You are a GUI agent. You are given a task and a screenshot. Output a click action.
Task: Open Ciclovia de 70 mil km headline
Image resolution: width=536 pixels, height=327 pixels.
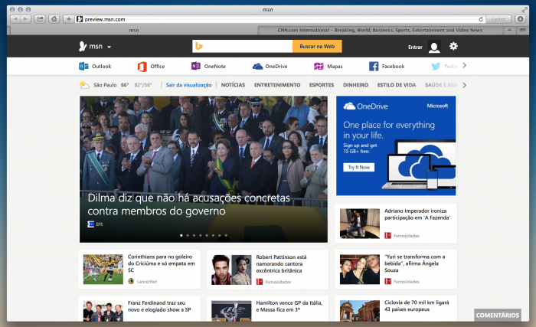click(x=417, y=306)
